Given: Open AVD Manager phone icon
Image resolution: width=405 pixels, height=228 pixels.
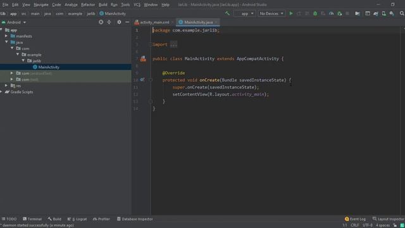Looking at the screenshot, I should tap(384, 13).
